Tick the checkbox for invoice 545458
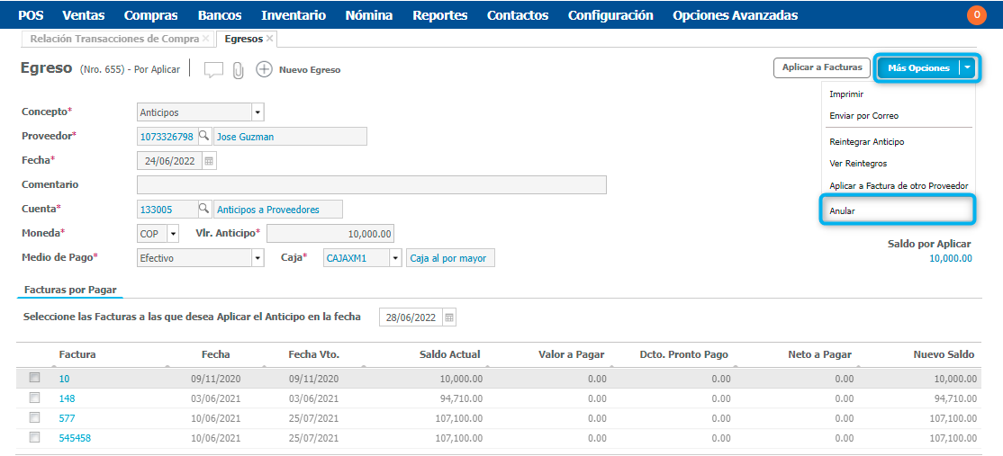The height and width of the screenshot is (456, 1003). (x=35, y=438)
